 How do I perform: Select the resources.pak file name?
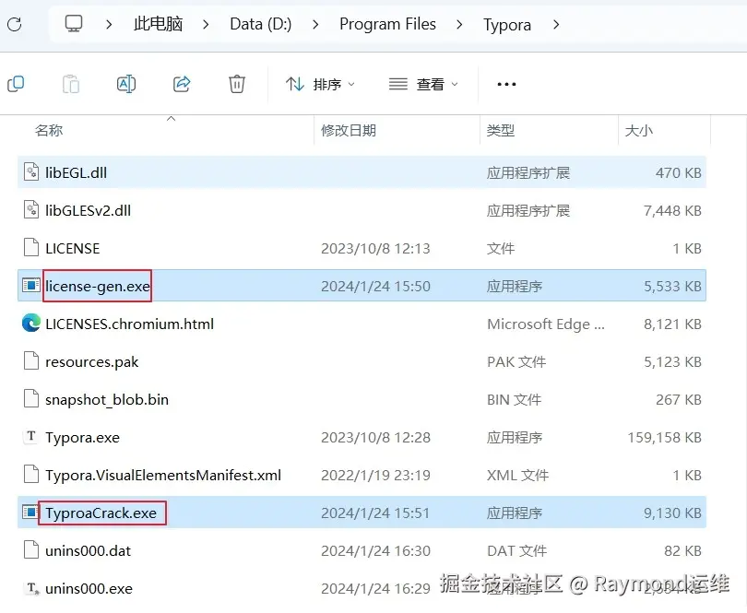pyautogui.click(x=92, y=362)
